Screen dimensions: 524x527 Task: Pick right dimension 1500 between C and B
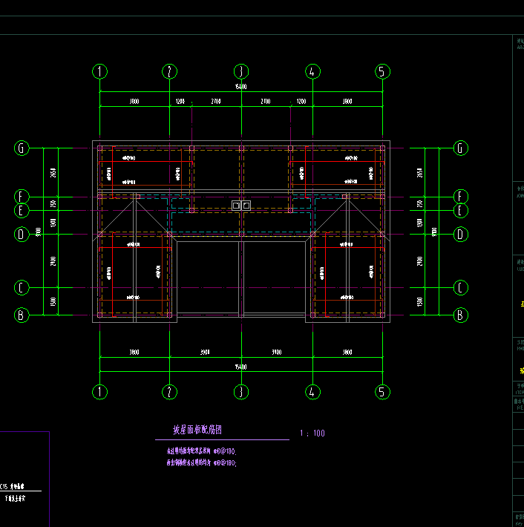pos(419,301)
